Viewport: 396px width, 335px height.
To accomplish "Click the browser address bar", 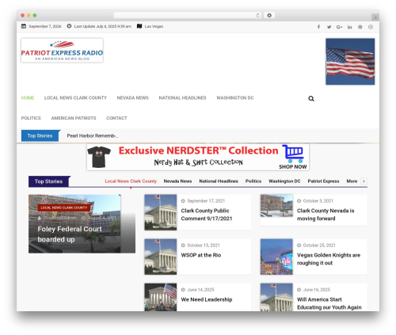I will (188, 16).
